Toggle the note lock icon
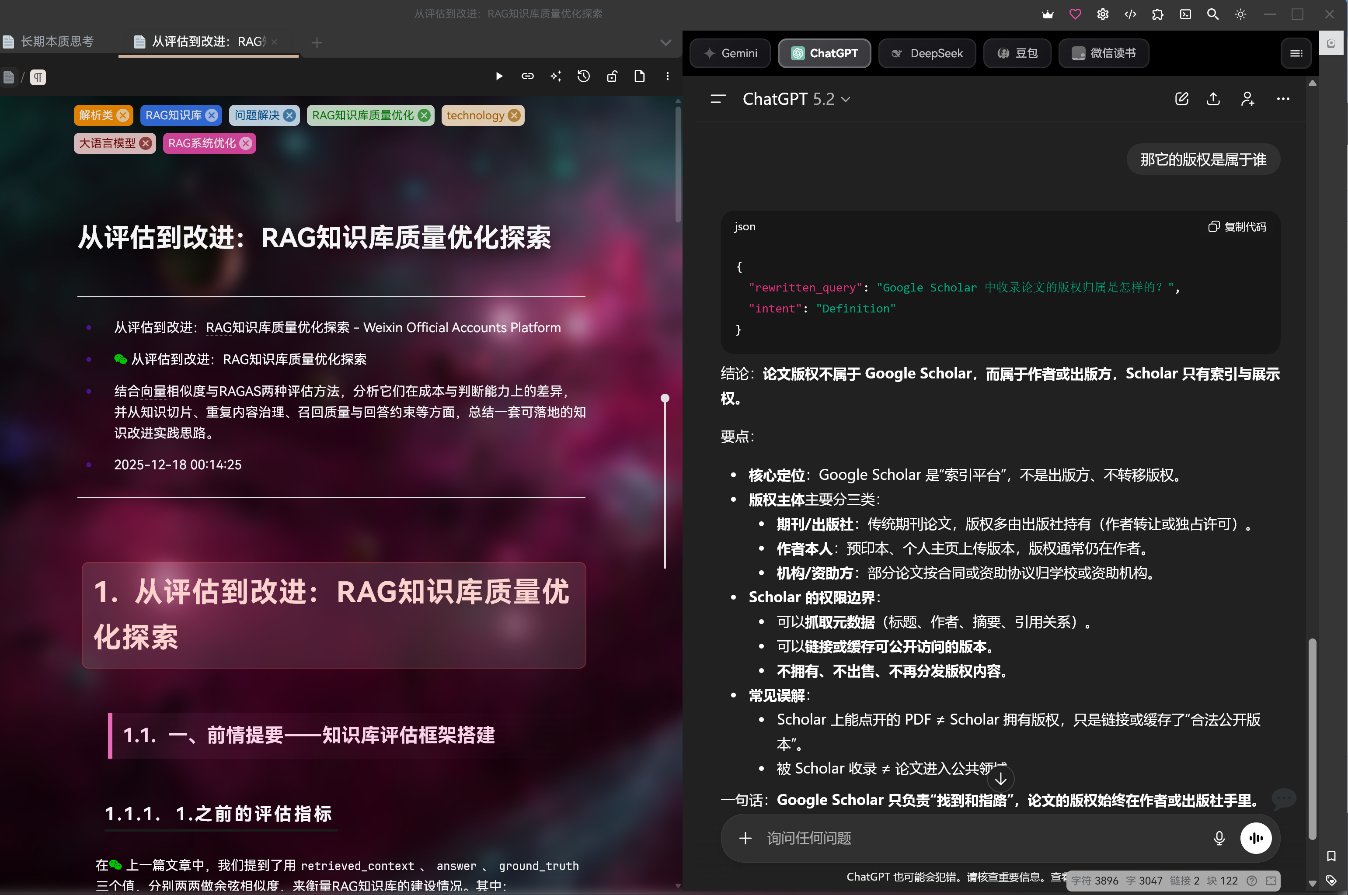 coord(612,76)
